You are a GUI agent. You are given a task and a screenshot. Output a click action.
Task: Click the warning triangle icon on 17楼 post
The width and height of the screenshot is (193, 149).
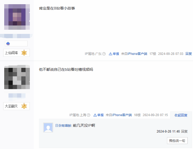(111, 54)
